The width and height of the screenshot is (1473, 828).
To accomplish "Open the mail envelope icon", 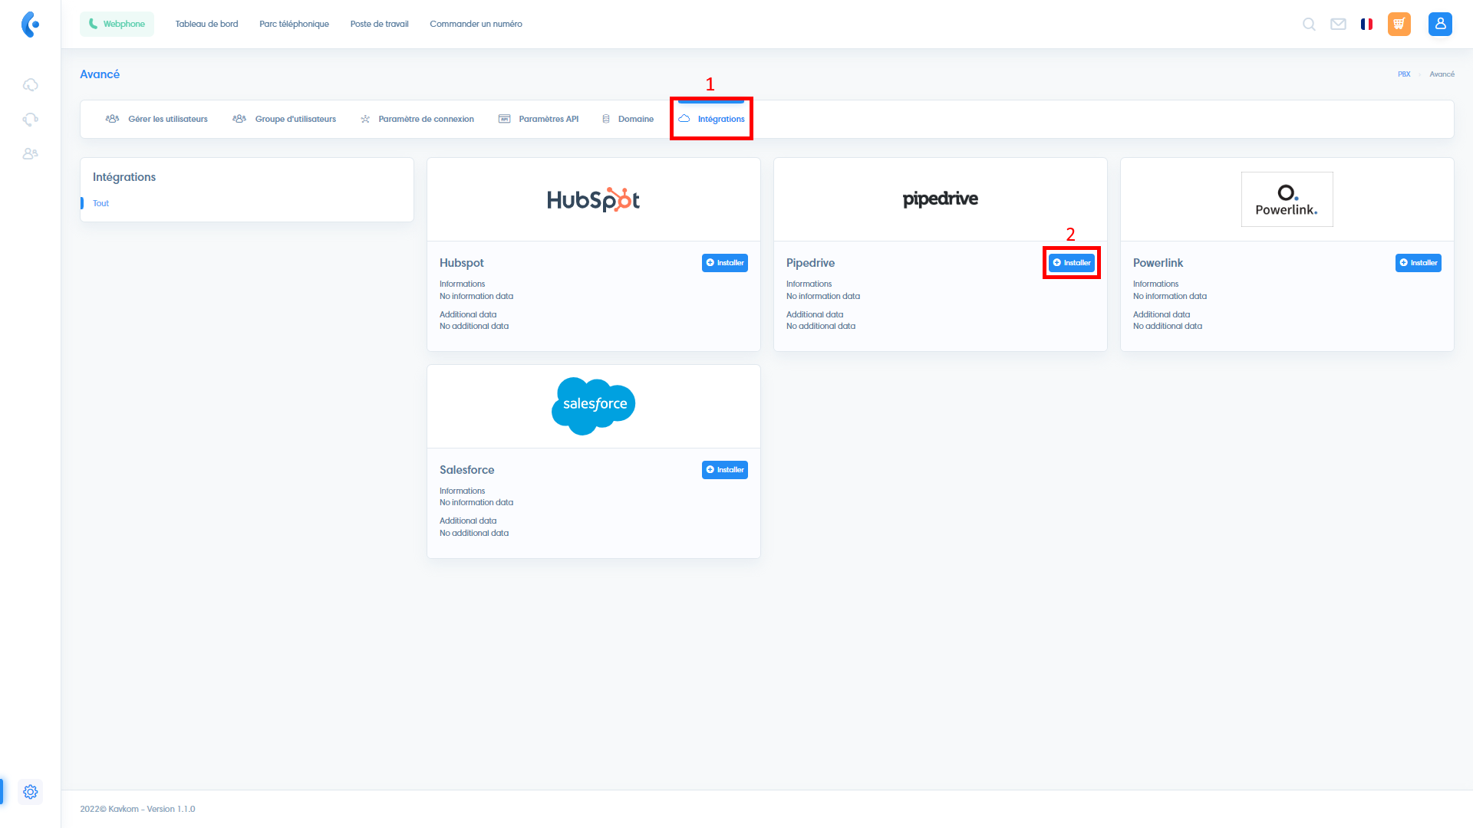I will (x=1338, y=25).
